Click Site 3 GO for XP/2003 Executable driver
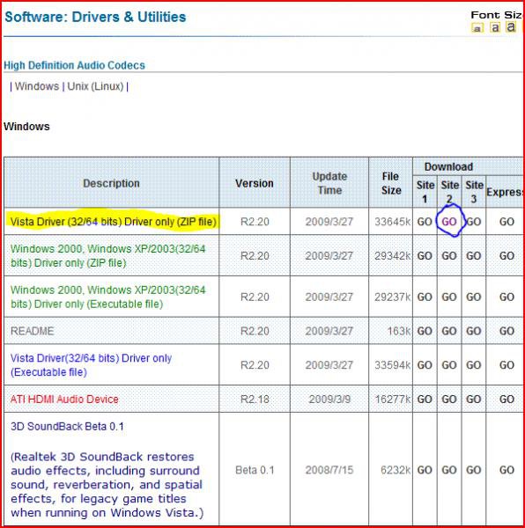Viewport: 525px width, 528px height. click(473, 297)
